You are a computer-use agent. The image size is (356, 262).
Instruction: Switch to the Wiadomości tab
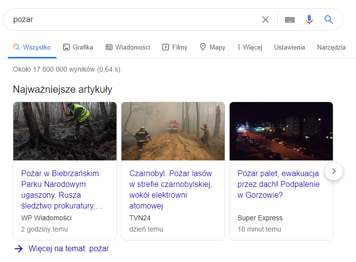pos(128,48)
